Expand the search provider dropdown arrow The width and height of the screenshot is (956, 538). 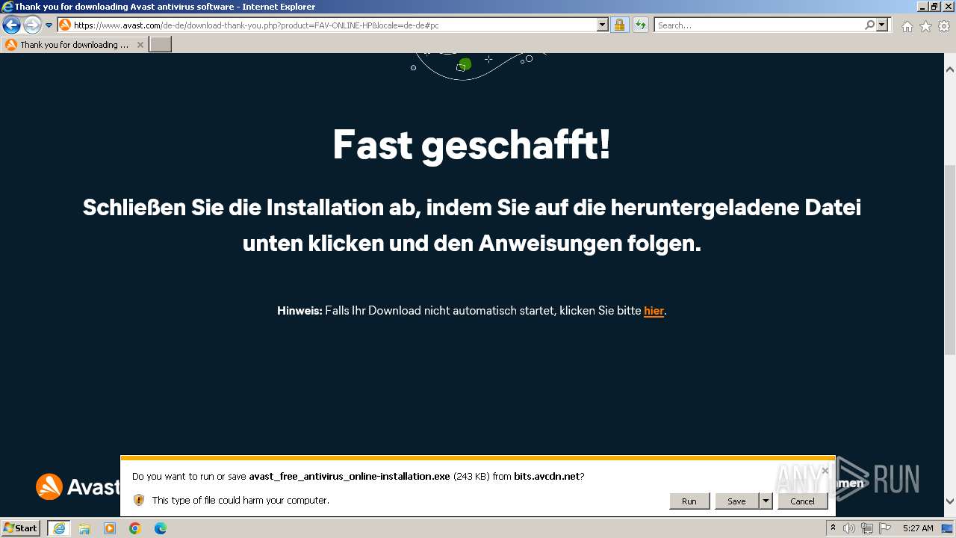click(883, 25)
